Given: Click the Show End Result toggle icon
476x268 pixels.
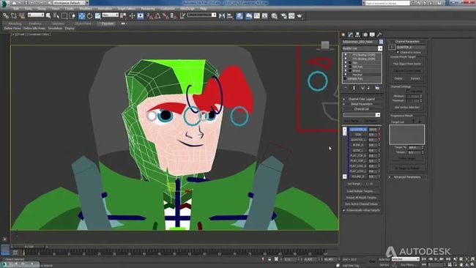Looking at the screenshot, I should click(354, 88).
